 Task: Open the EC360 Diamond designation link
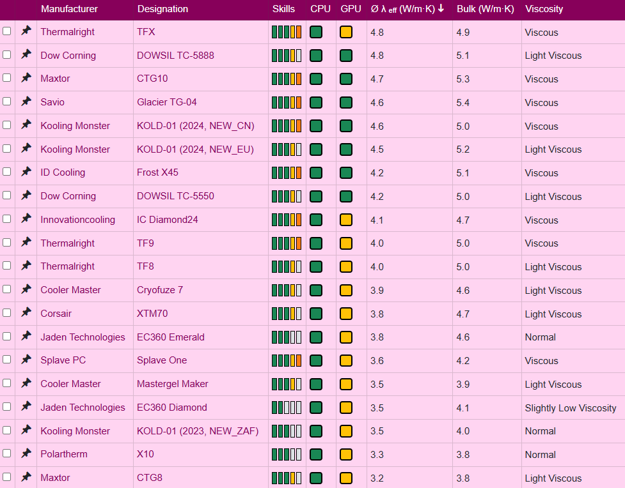(x=172, y=408)
